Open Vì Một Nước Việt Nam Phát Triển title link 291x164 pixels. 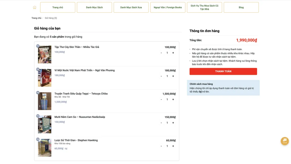click(84, 70)
